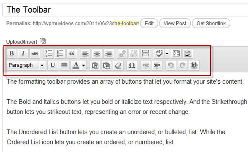
Task: Click the Unlink button
Action: coord(134,53)
